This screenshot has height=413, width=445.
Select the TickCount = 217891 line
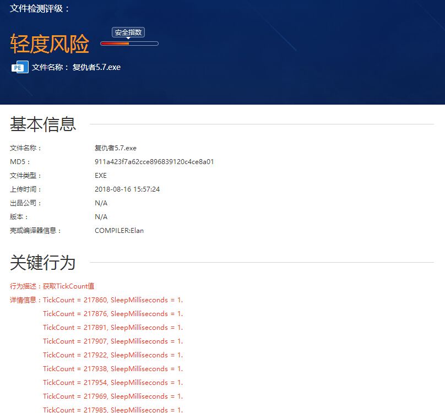(x=113, y=328)
